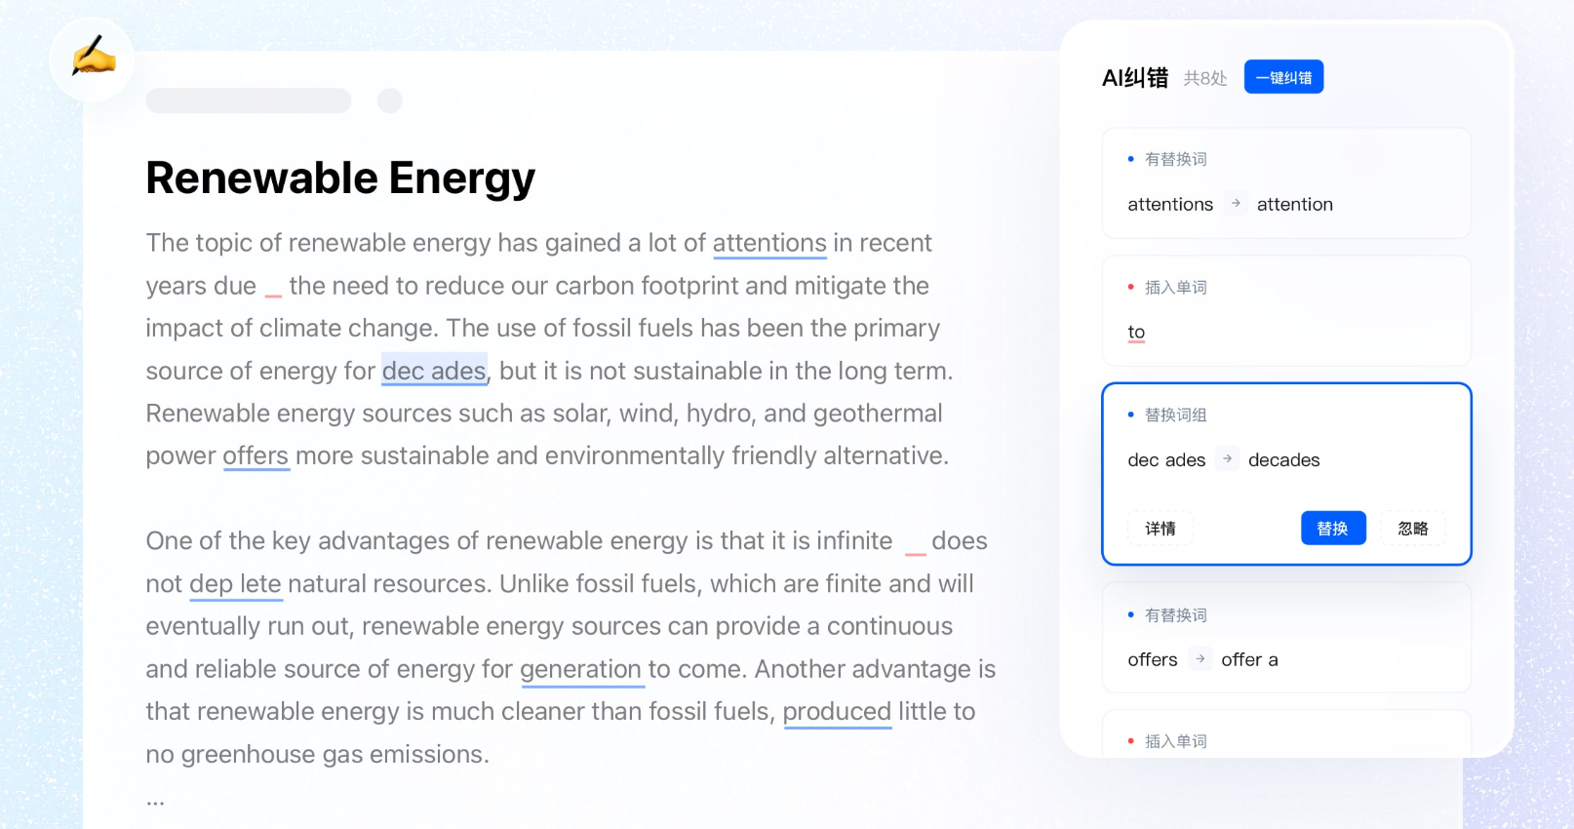Click the 替换 replace button
This screenshot has height=829, width=1574.
1332,529
